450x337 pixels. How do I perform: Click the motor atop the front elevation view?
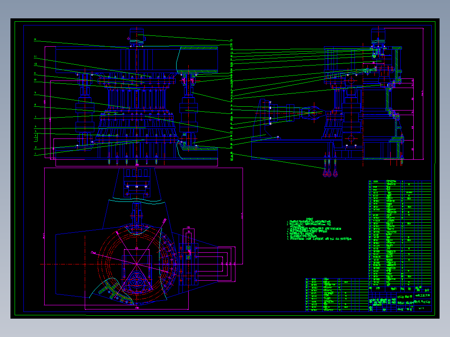pyautogui.click(x=137, y=36)
